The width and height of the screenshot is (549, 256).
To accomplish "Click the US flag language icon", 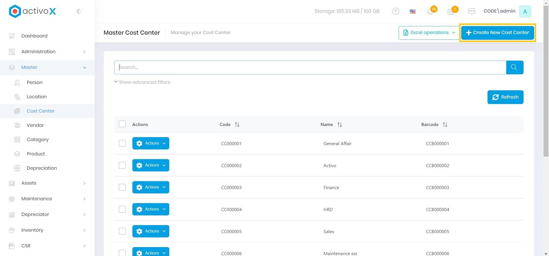I will point(412,11).
